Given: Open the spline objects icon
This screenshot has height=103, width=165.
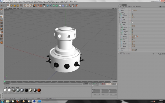Looking at the screenshot, I should [x=51, y=5].
